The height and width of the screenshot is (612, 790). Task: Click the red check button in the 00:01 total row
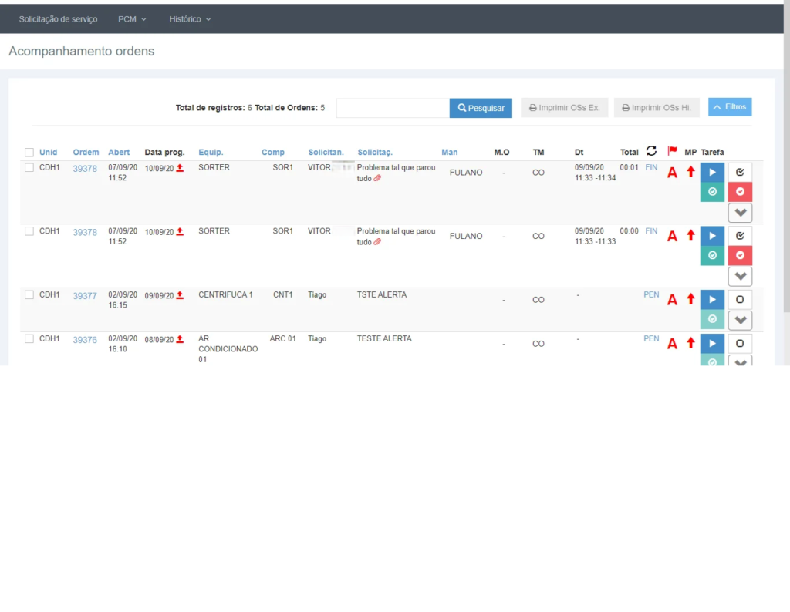click(740, 191)
